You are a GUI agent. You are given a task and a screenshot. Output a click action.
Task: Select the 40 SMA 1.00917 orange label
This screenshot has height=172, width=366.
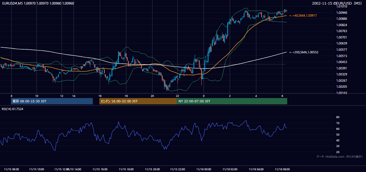click(303, 15)
